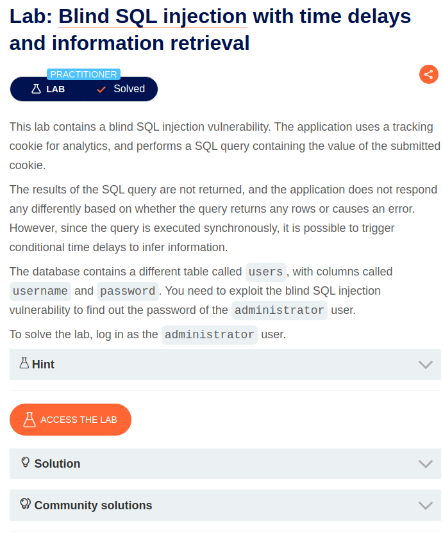
Task: Click the PRACTITIONER difficulty badge
Action: [83, 74]
